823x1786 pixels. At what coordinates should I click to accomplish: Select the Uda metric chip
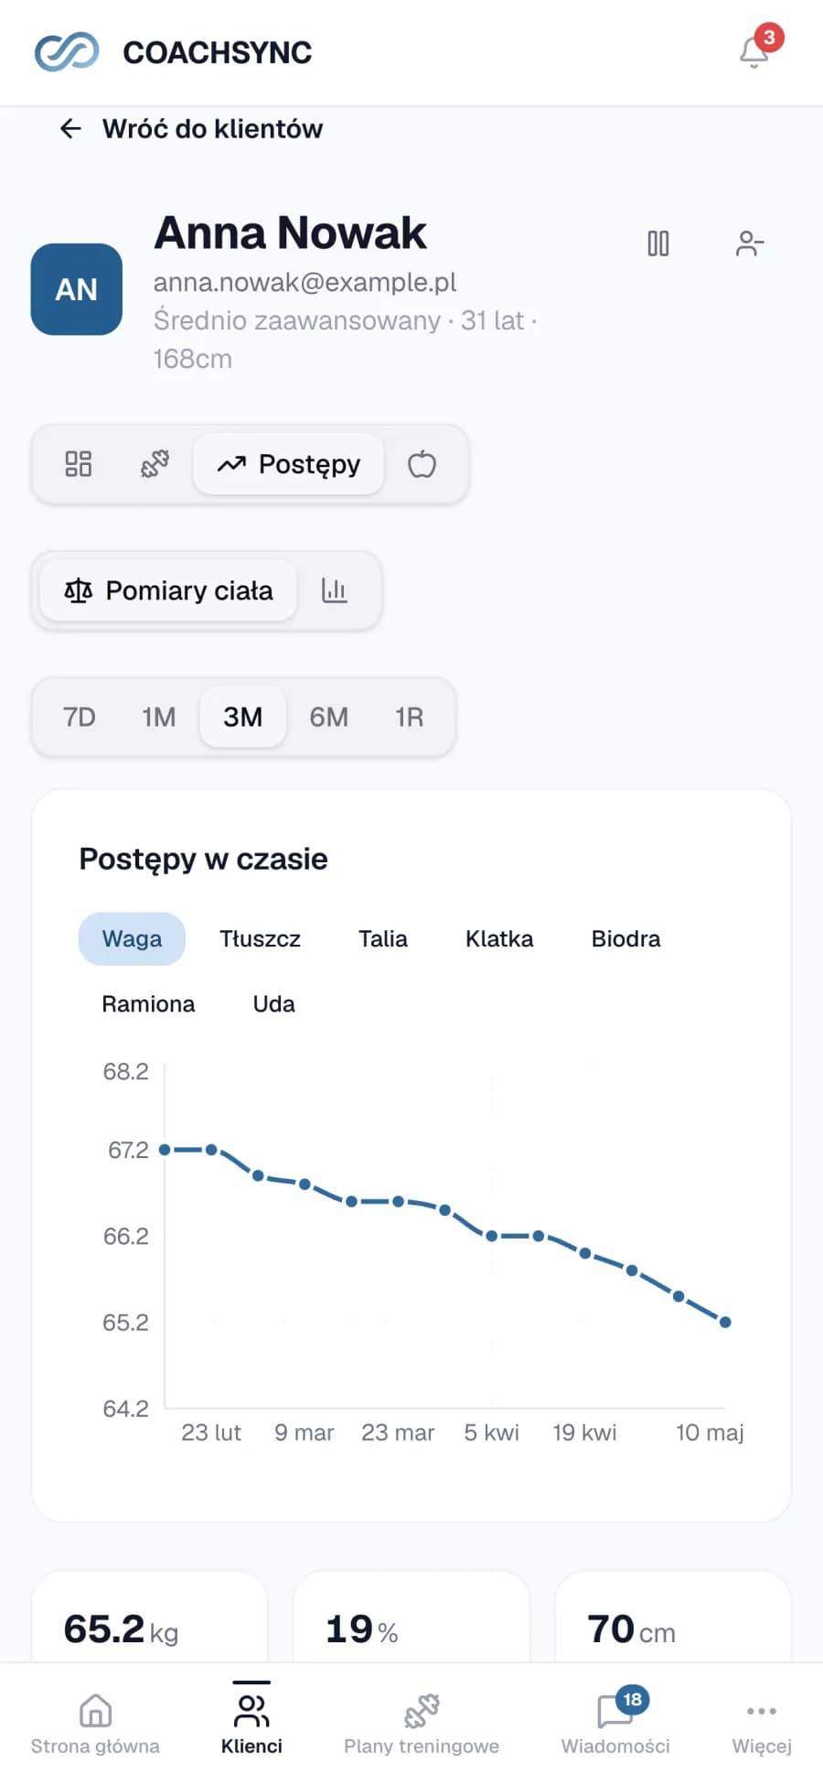tap(274, 1004)
